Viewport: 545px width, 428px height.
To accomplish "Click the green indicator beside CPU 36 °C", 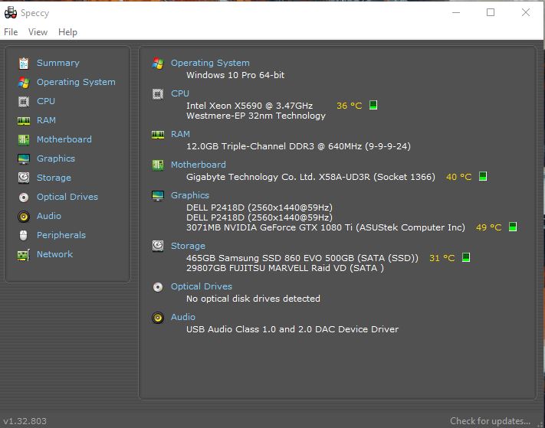I will pos(373,105).
